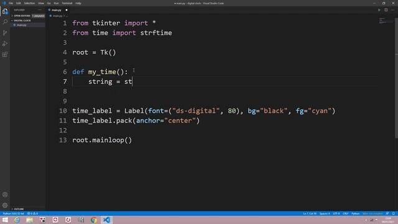Click the Ln, Col cursor position indicator
Screen dimensions: 398x224
click(310, 213)
